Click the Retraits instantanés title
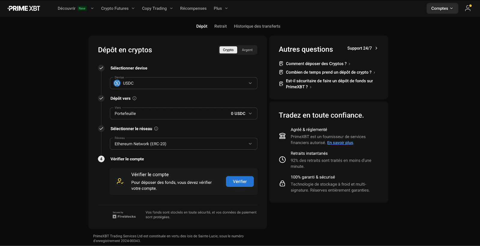 309,153
